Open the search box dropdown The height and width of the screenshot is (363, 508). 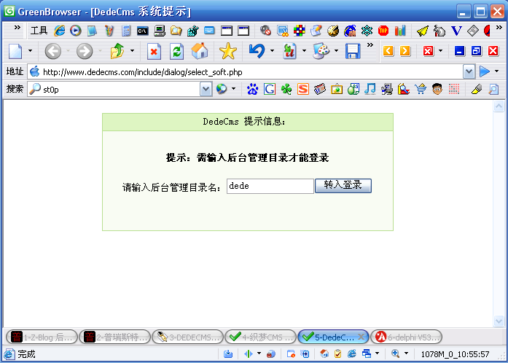(x=206, y=89)
